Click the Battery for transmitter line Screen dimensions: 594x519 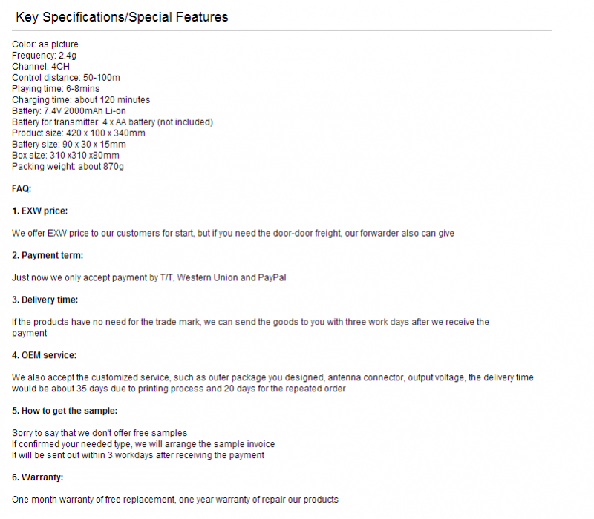pos(112,122)
